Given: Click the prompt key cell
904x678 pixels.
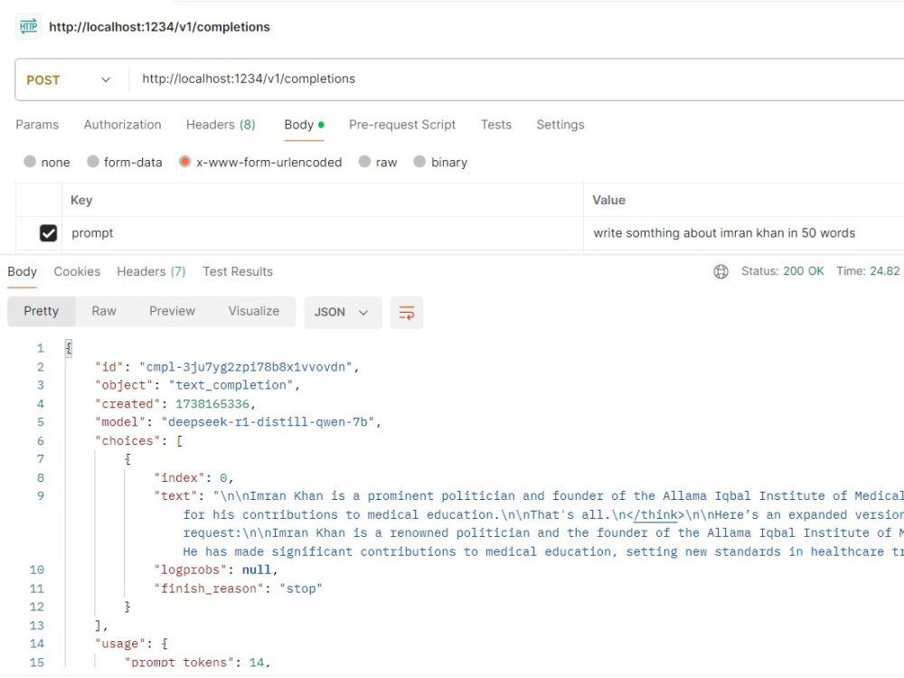Looking at the screenshot, I should (x=323, y=233).
